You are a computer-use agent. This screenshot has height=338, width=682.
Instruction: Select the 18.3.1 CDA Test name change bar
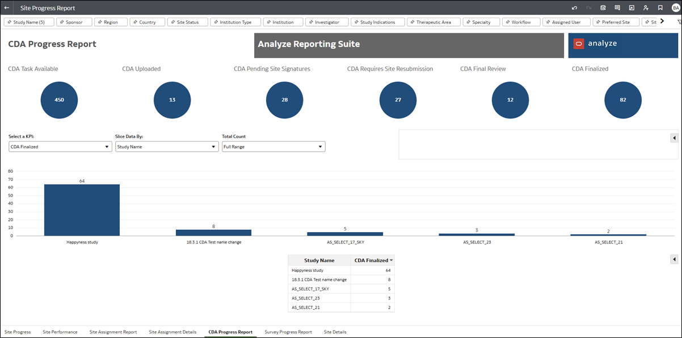(x=213, y=233)
